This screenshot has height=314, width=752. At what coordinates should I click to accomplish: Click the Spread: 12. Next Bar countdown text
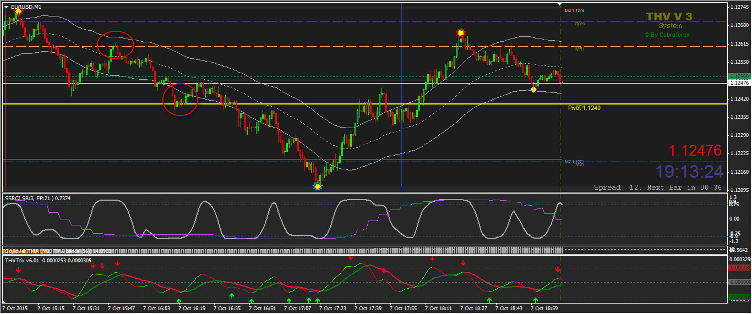(x=658, y=188)
